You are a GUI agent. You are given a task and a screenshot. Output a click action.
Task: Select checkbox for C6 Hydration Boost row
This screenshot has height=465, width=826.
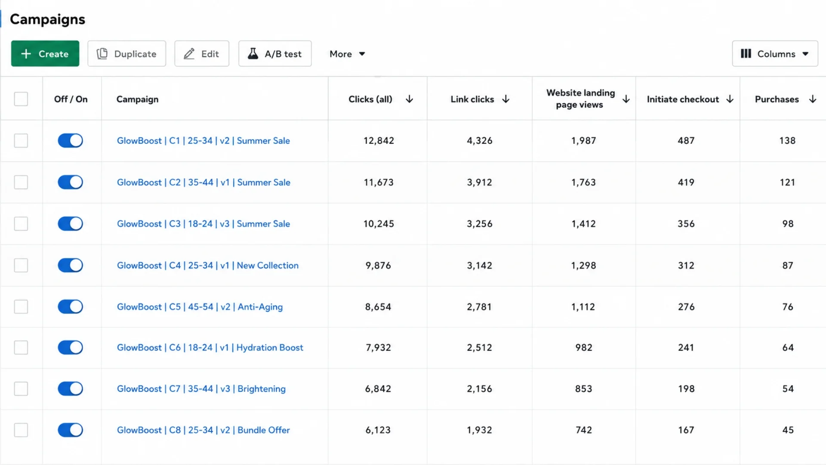21,347
